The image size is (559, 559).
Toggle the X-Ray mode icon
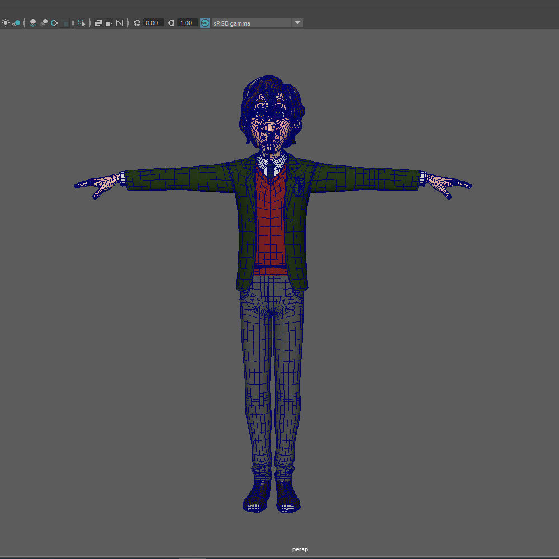(x=98, y=23)
